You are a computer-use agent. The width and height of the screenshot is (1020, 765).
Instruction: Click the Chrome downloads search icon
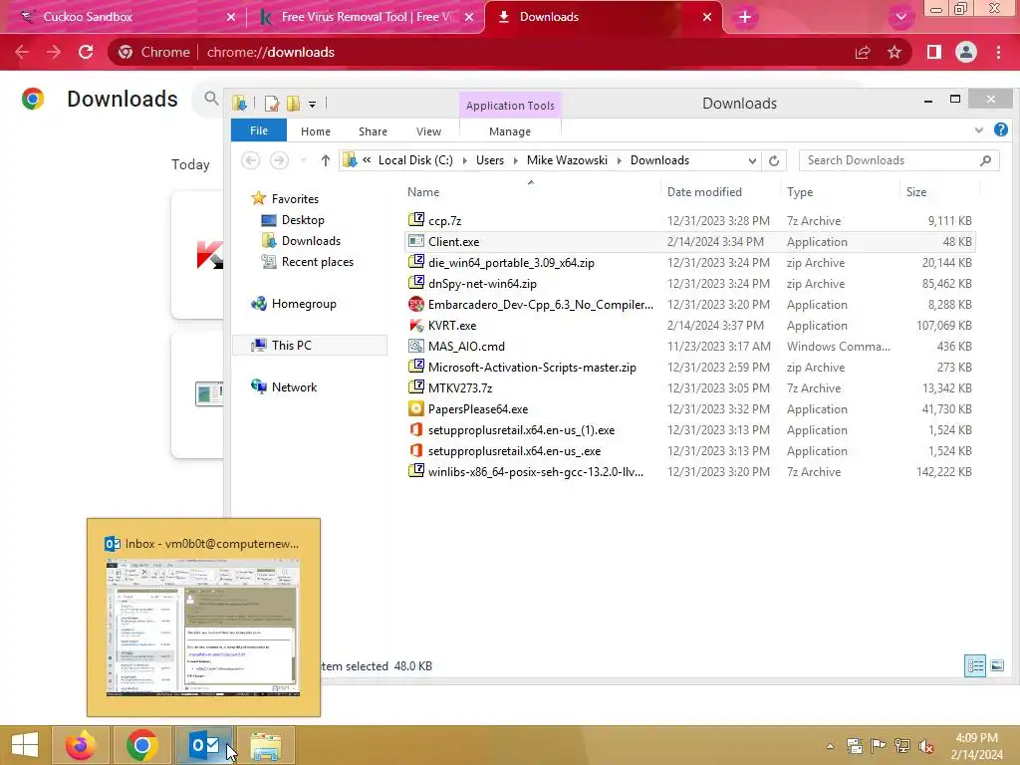click(x=211, y=99)
